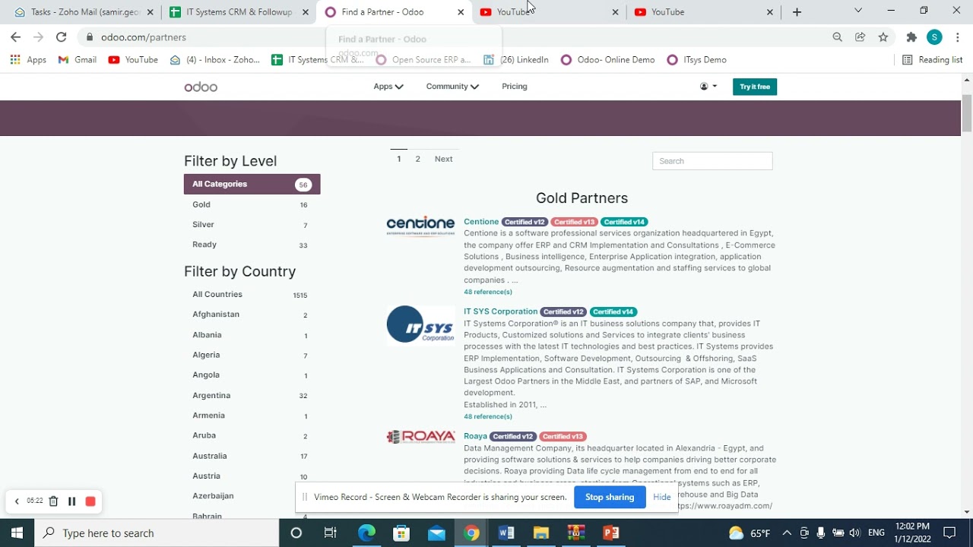
Task: Click the Try it free button
Action: tap(755, 87)
